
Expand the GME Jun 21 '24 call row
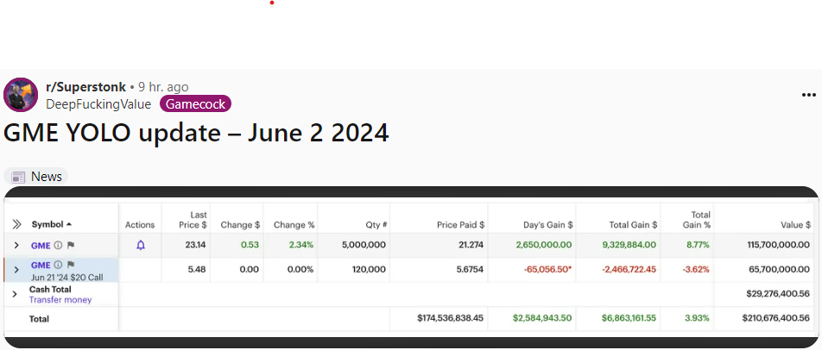(x=16, y=270)
